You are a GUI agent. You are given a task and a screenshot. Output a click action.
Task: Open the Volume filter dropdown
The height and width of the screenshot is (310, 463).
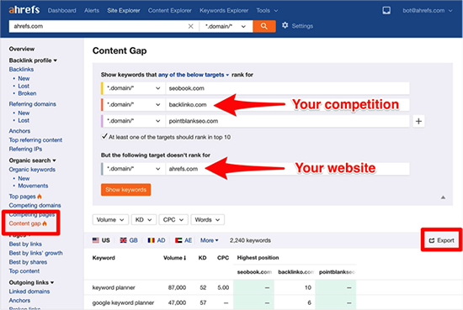point(110,220)
